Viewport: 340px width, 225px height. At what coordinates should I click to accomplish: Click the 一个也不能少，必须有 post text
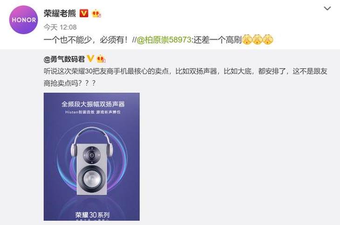(x=86, y=40)
